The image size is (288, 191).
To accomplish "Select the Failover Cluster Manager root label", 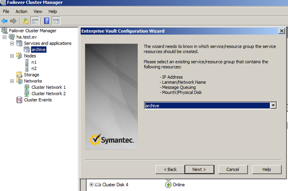I will (x=33, y=31).
